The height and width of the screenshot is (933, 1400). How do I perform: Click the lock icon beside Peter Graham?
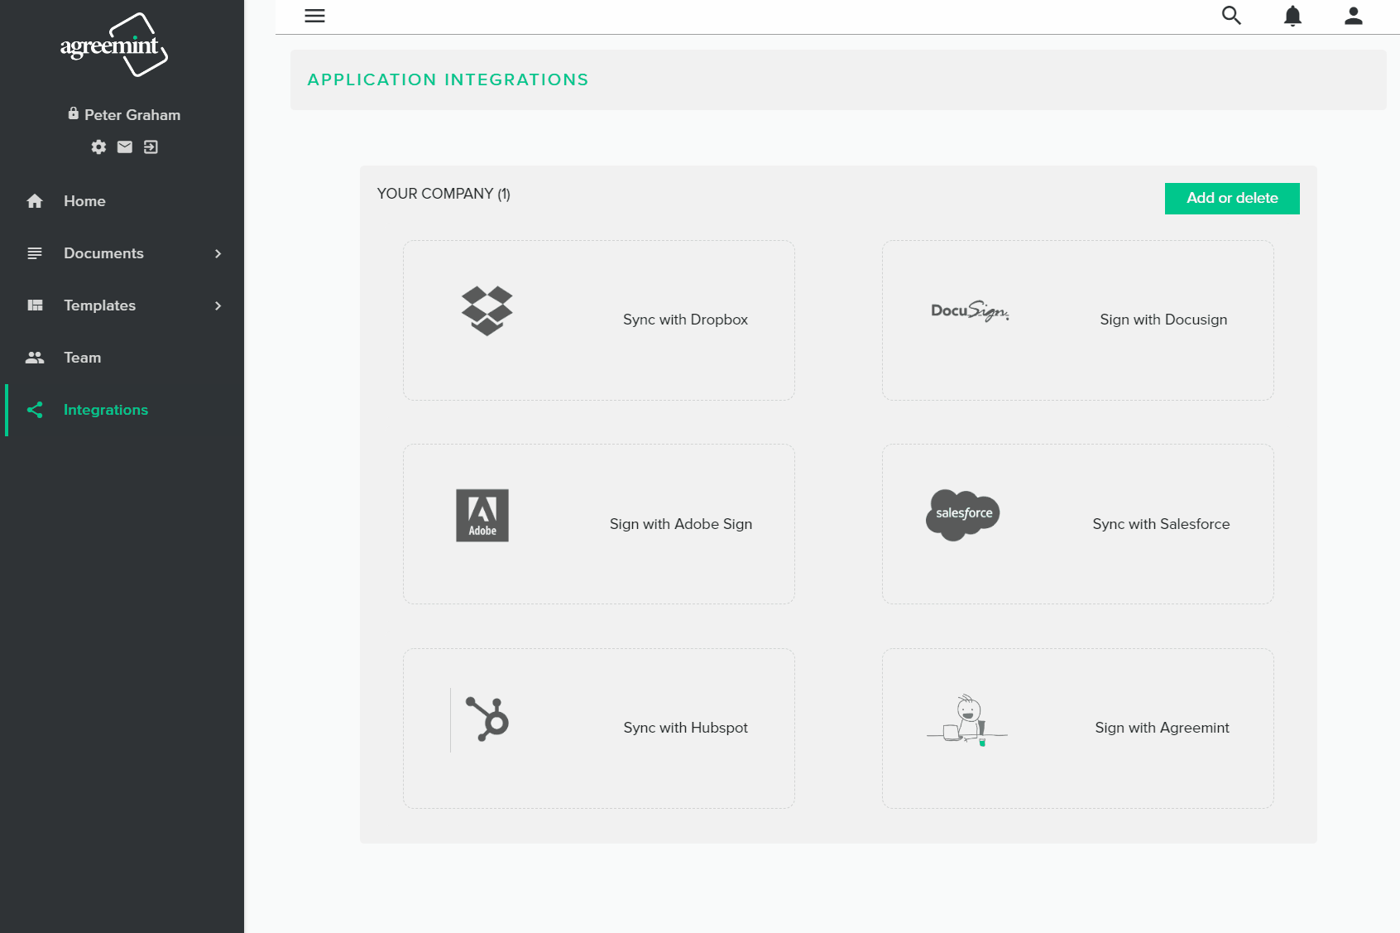(74, 113)
